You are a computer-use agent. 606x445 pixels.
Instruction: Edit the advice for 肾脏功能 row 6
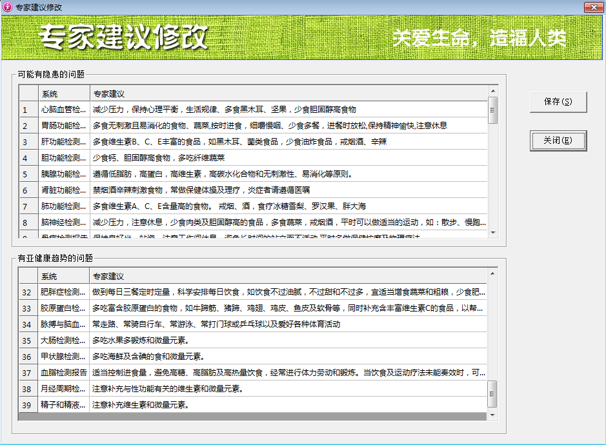pos(287,190)
